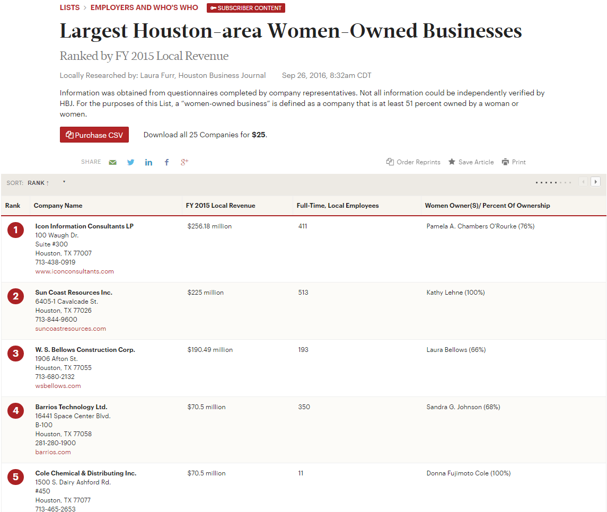Click owner Kathy Lehne (100%)
This screenshot has width=607, height=512.
(455, 292)
